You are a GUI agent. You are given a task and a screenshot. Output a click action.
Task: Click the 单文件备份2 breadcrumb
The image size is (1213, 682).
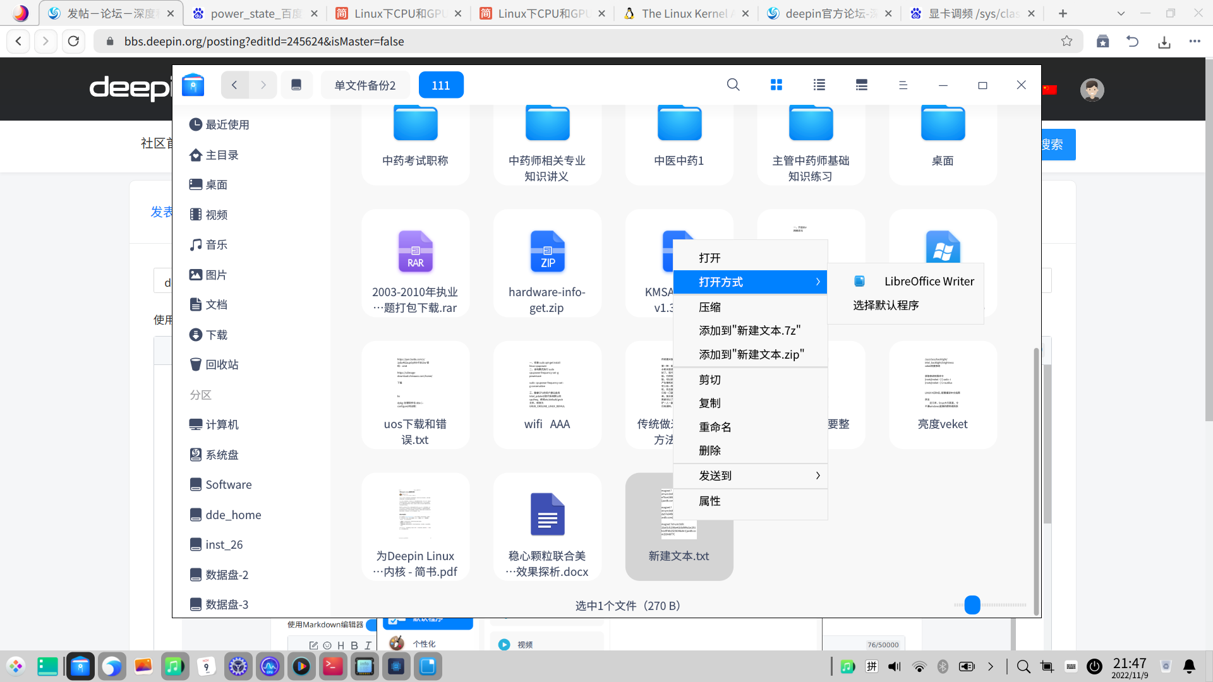tap(365, 85)
